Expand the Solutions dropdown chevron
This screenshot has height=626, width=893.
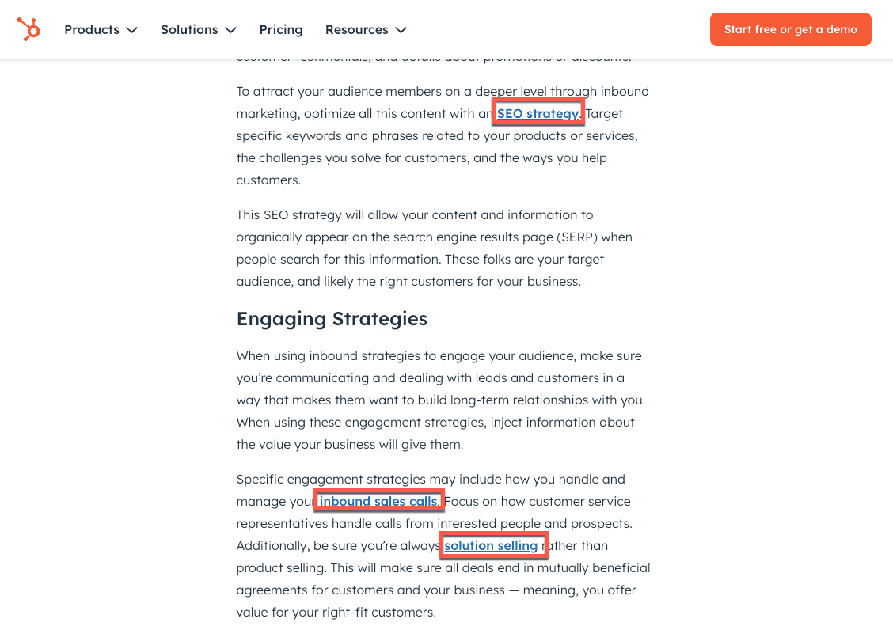[x=230, y=30]
